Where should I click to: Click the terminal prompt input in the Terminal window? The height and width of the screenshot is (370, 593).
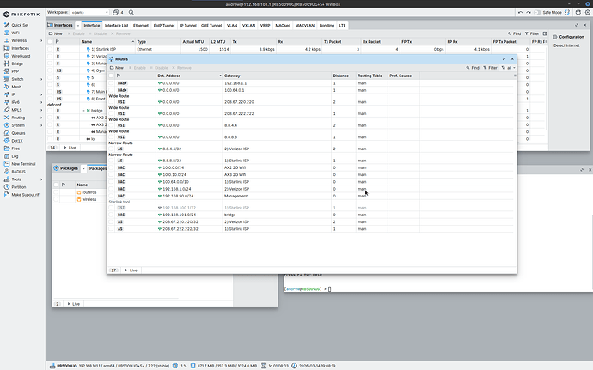coord(330,289)
